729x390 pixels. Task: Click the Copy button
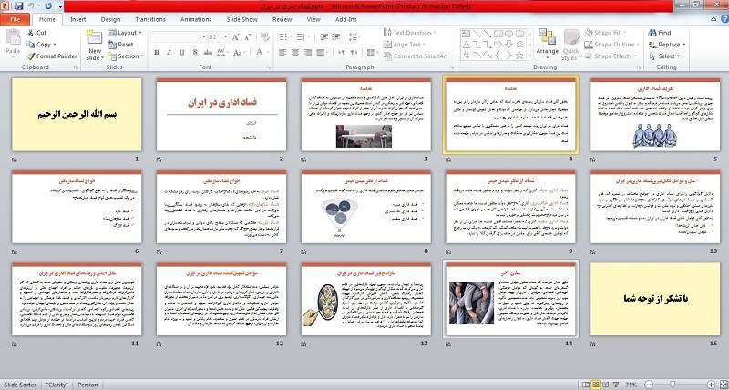43,44
